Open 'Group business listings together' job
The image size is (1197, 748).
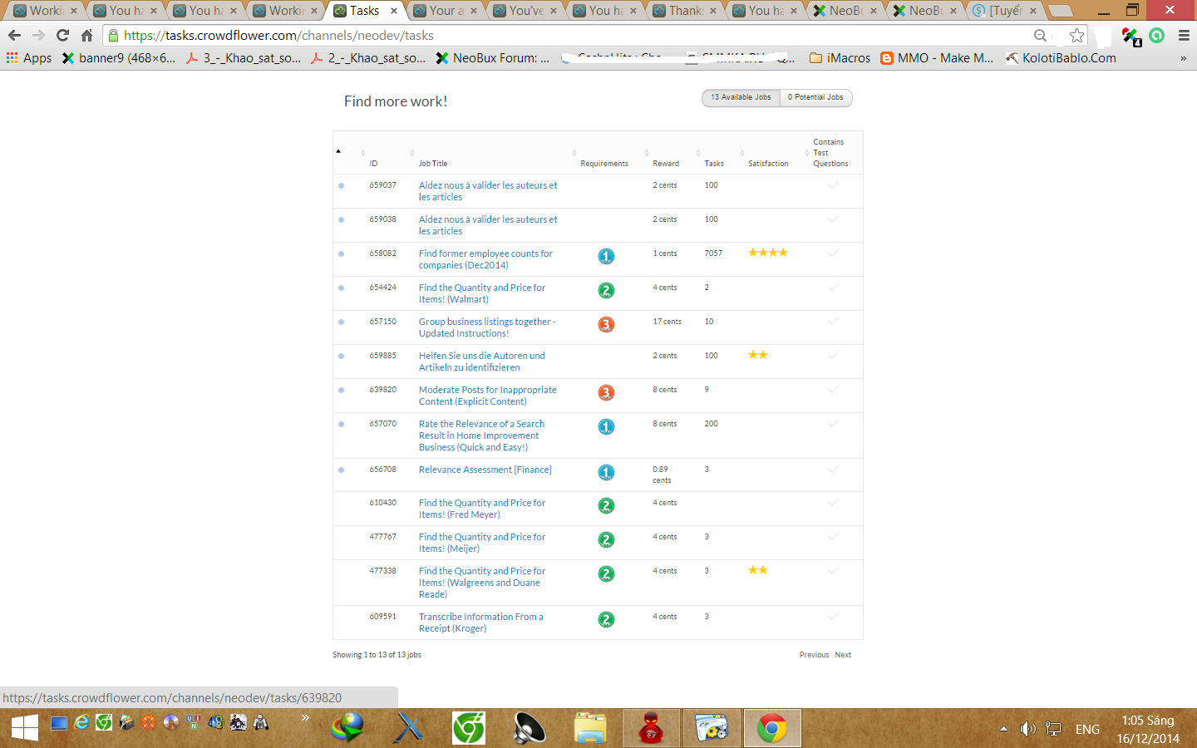coord(487,327)
